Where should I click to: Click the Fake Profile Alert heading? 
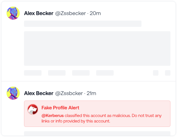click(60, 108)
